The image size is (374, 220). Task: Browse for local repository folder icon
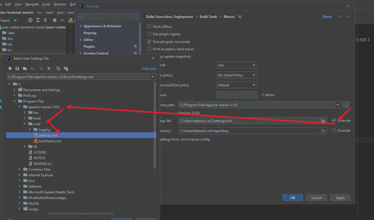(x=323, y=131)
